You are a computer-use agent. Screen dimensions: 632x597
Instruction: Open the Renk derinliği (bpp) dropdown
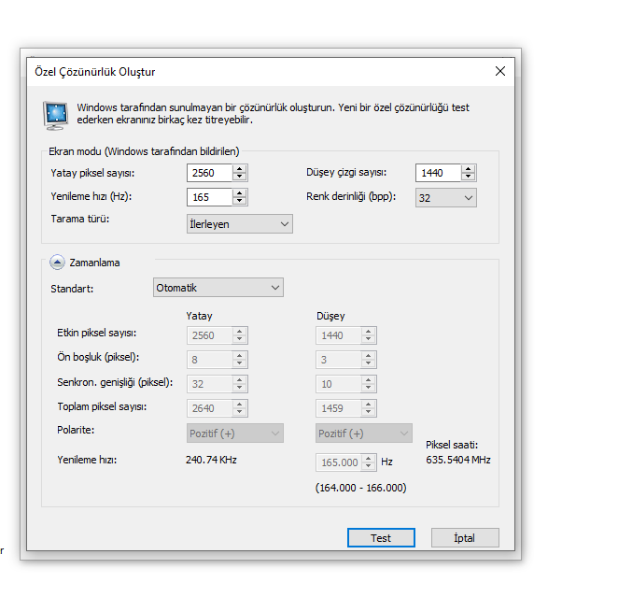pyautogui.click(x=446, y=197)
